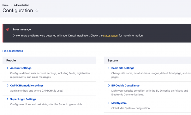
Task: Click the 'Error message' heading text
Action: pos(22,29)
